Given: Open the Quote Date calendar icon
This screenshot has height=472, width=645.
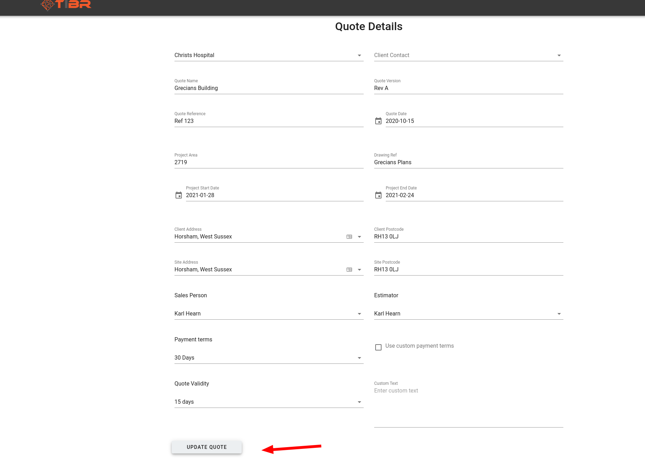Looking at the screenshot, I should point(378,121).
